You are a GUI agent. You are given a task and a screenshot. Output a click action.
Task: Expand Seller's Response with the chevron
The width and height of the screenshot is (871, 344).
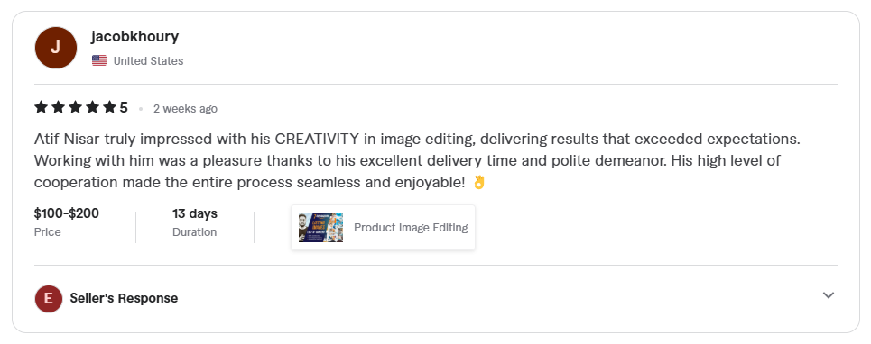tap(829, 295)
